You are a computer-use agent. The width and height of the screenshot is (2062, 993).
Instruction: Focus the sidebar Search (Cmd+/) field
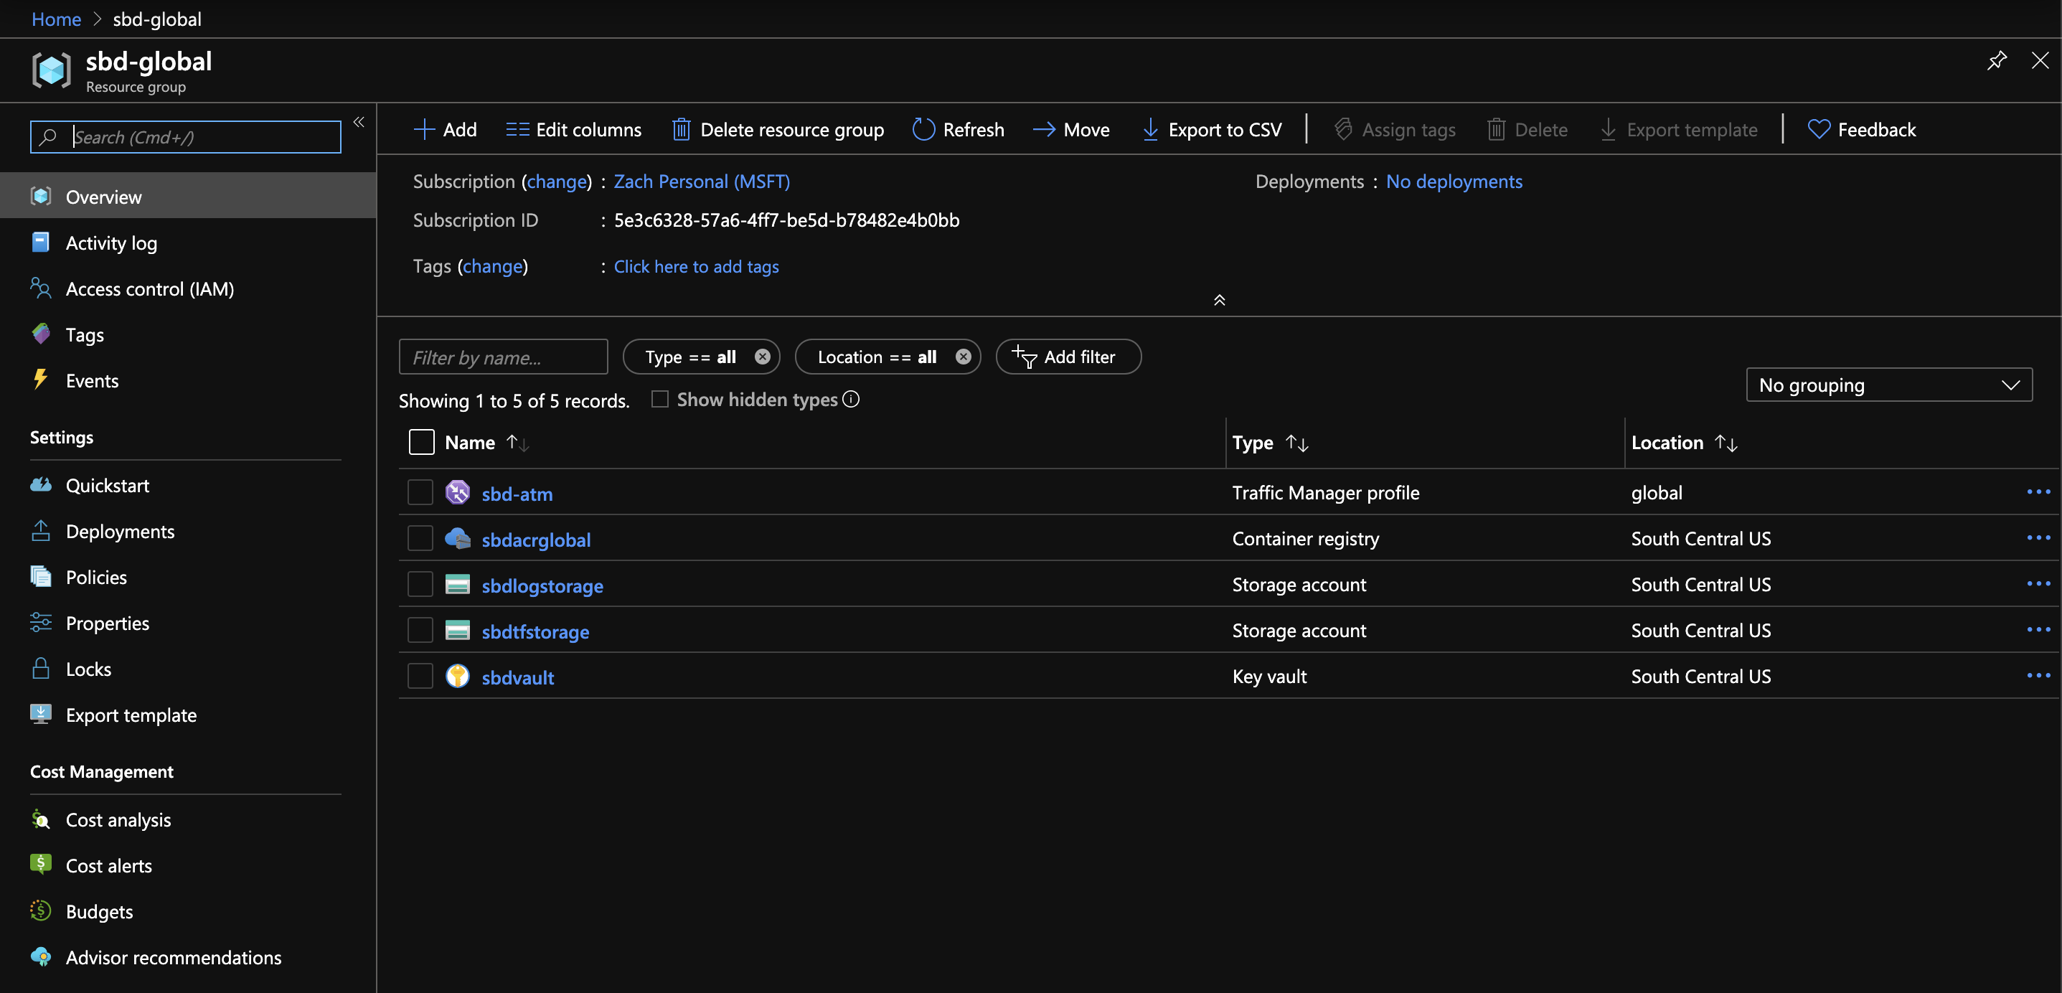(x=186, y=137)
